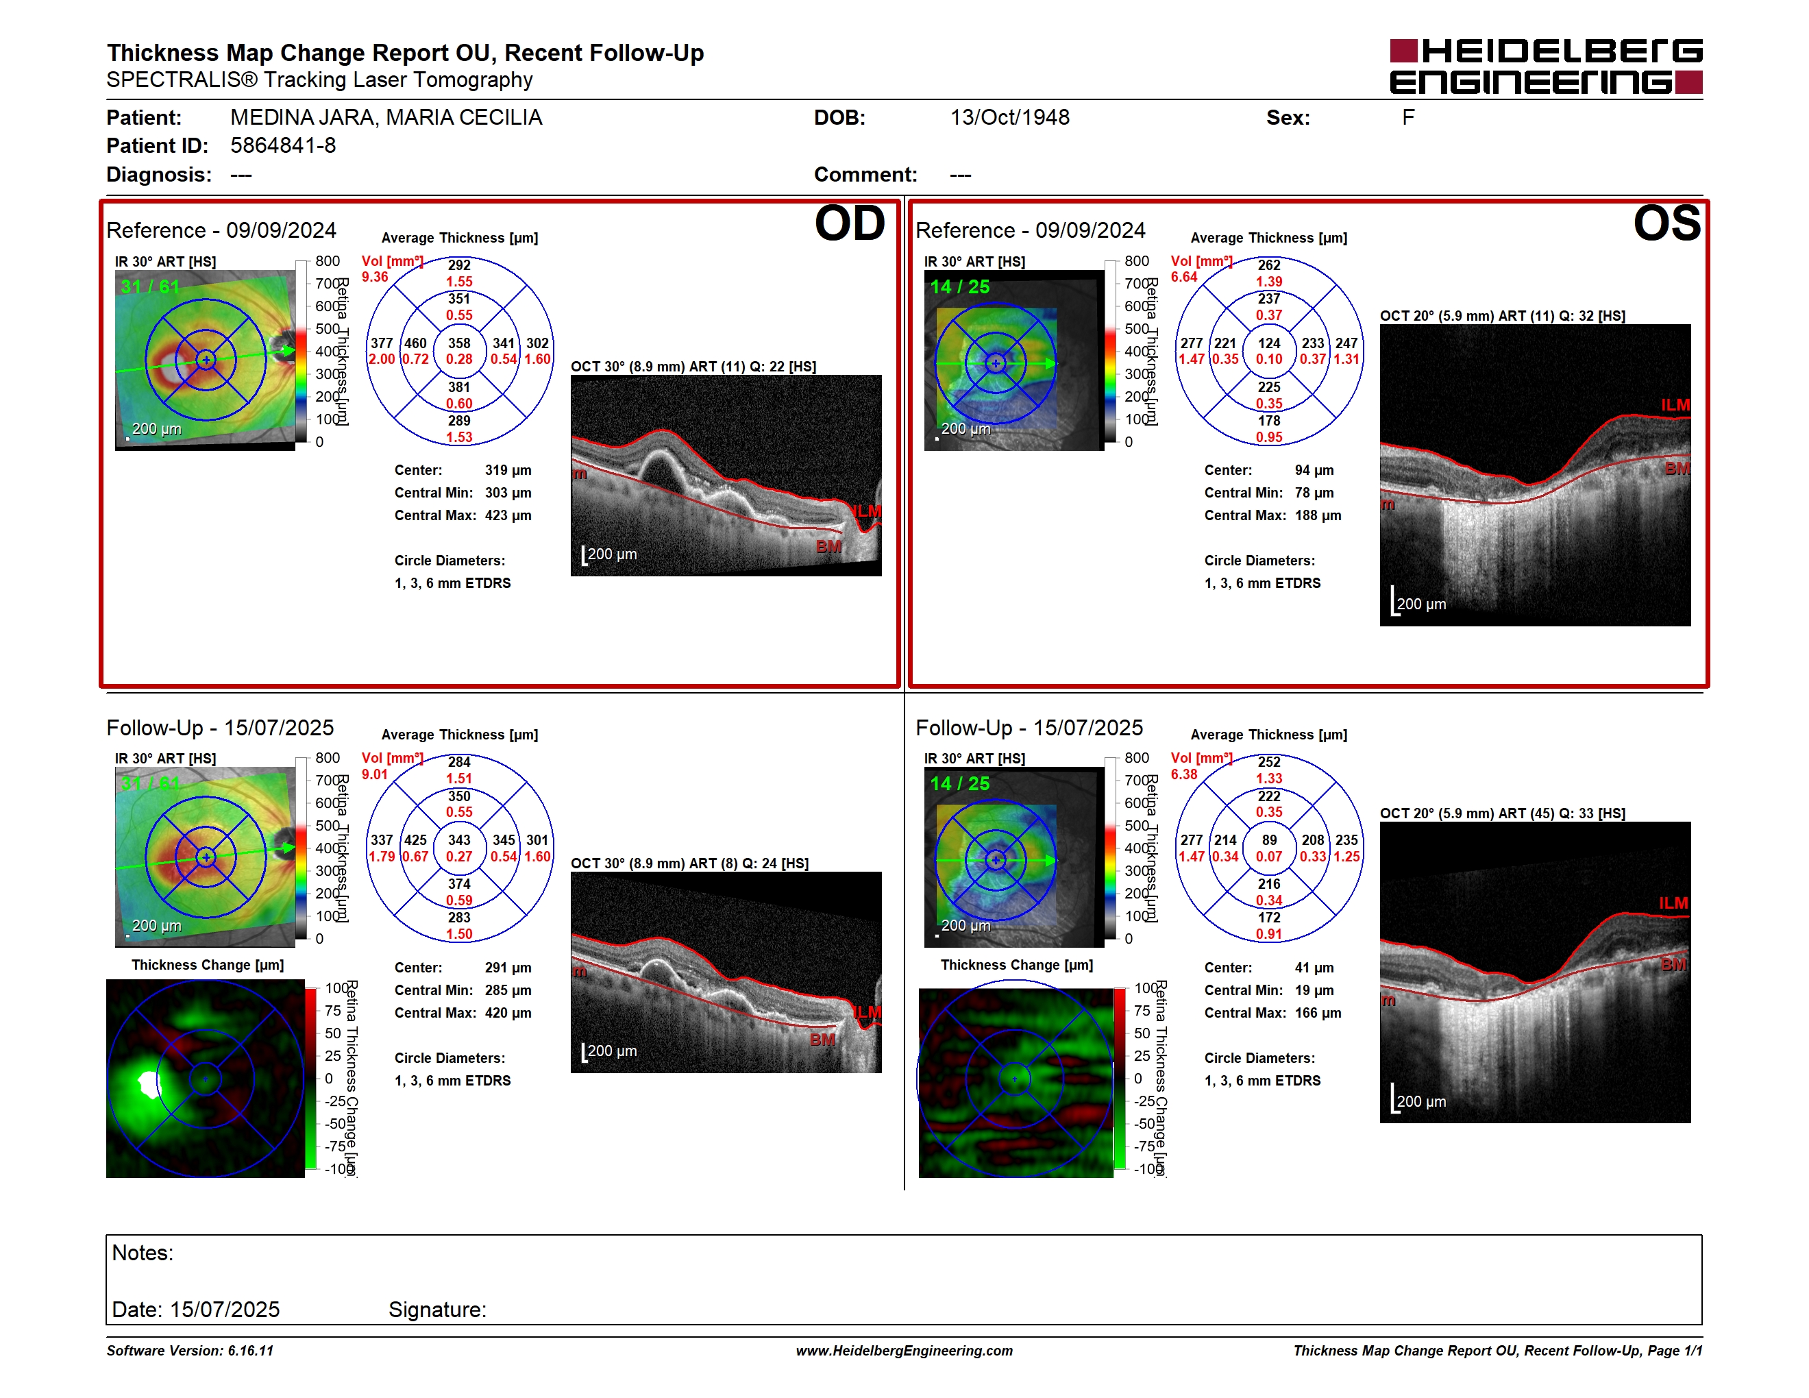Click the OD reference OCT B-scan image
Viewport: 1809px width, 1398px height.
click(726, 476)
